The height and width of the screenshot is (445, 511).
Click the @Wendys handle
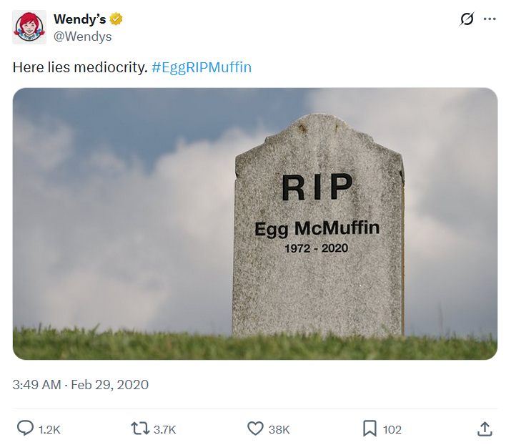(82, 36)
